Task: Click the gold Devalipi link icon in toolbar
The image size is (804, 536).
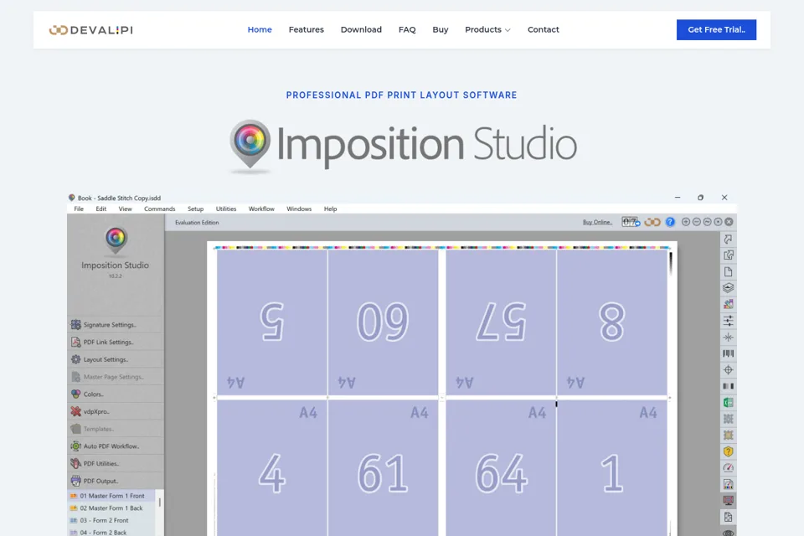Action: point(652,222)
